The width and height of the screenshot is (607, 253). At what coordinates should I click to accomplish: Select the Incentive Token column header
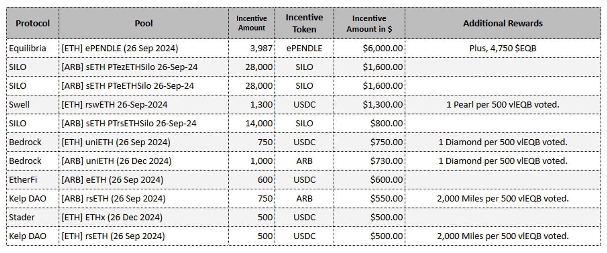[x=304, y=23]
